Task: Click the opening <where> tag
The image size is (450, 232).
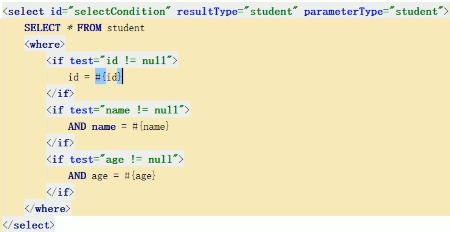Action: pyautogui.click(x=45, y=44)
